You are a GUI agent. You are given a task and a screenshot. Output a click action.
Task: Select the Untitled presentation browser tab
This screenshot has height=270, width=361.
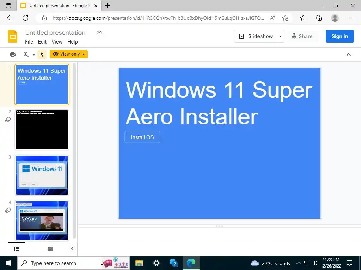pyautogui.click(x=59, y=6)
